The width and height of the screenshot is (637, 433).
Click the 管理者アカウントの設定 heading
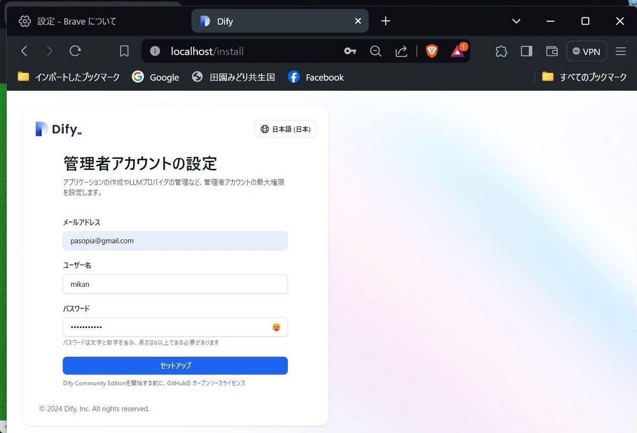tap(140, 163)
